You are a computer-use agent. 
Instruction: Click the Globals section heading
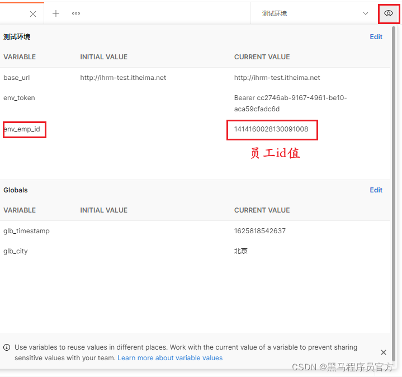(x=16, y=190)
